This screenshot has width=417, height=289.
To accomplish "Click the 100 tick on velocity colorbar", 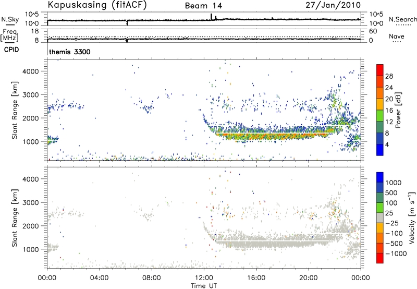I will [391, 203].
